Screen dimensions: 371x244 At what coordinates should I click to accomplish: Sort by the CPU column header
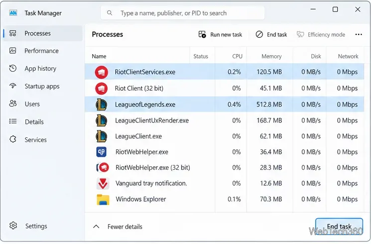(x=238, y=56)
